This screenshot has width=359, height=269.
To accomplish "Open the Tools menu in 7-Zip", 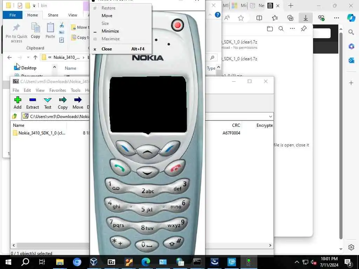I will click(x=76, y=90).
